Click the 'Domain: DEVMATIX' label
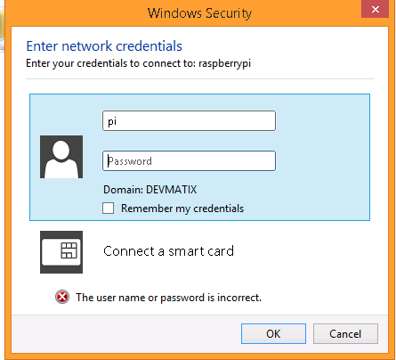The image size is (396, 360). coord(150,190)
